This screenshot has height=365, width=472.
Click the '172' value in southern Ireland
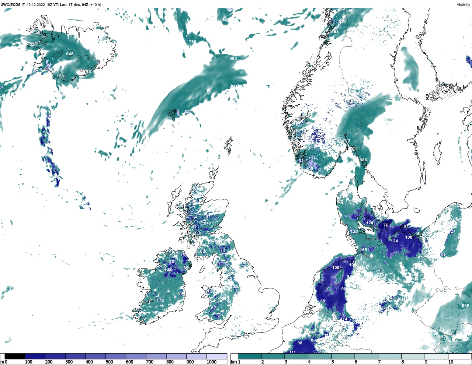(160, 301)
